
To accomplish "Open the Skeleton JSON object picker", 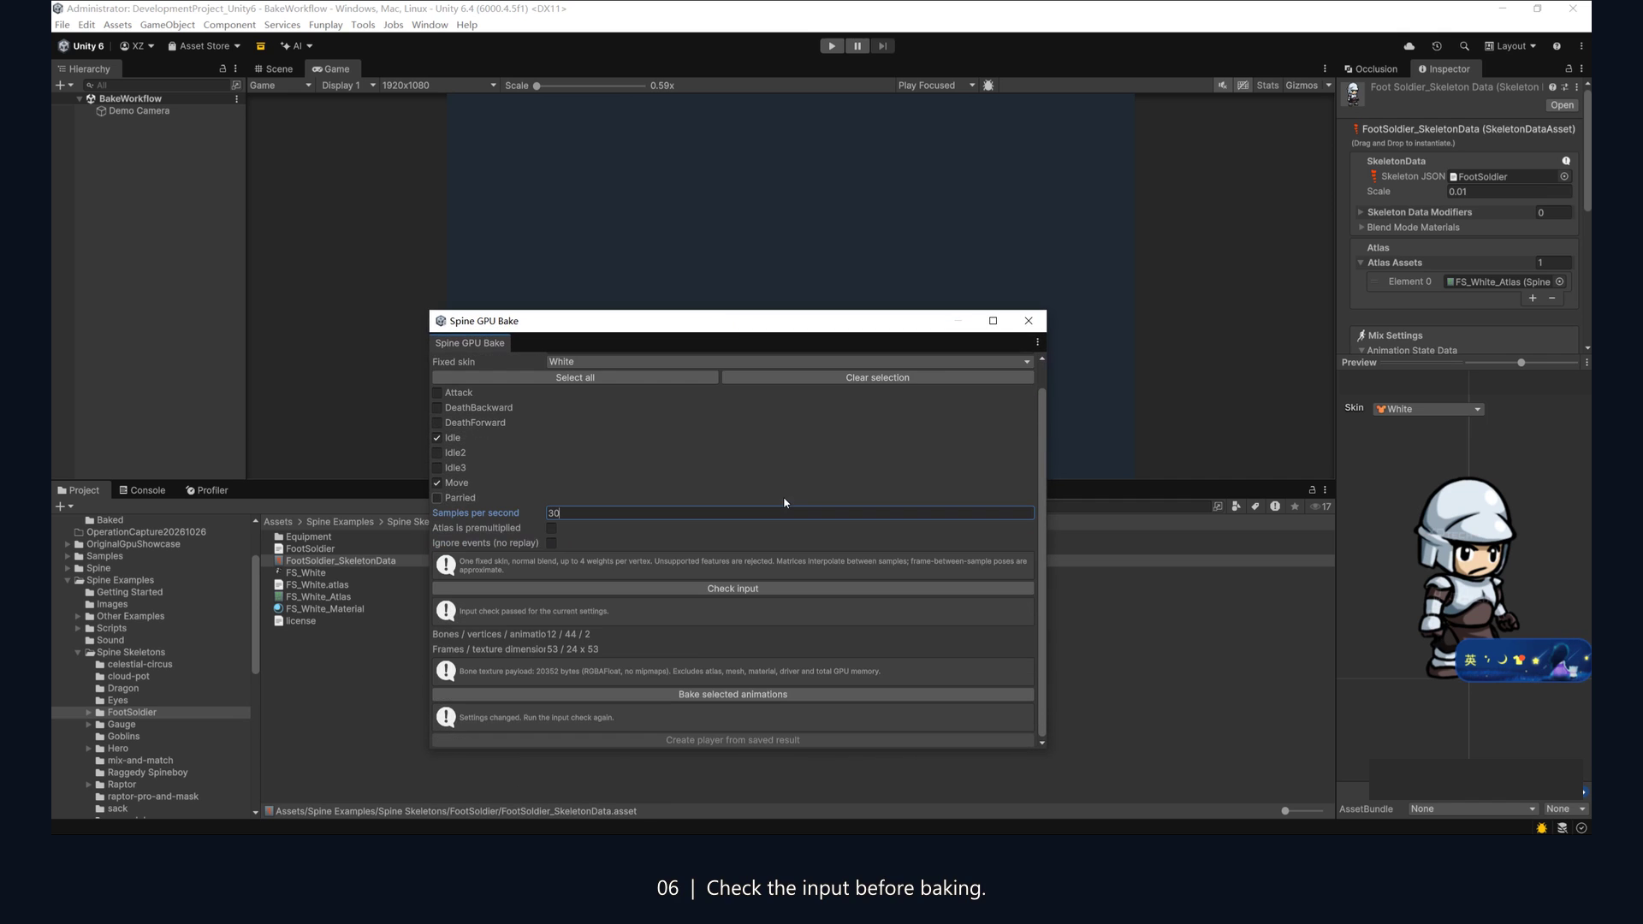I will (x=1564, y=177).
